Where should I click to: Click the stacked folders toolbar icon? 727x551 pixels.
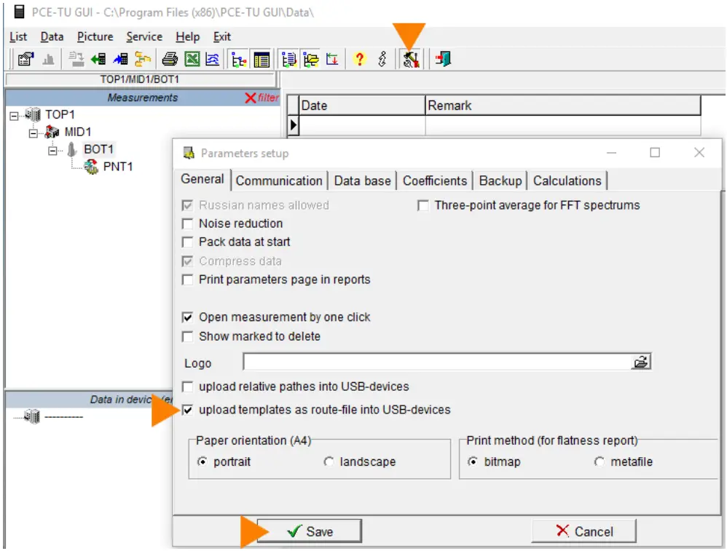point(310,60)
